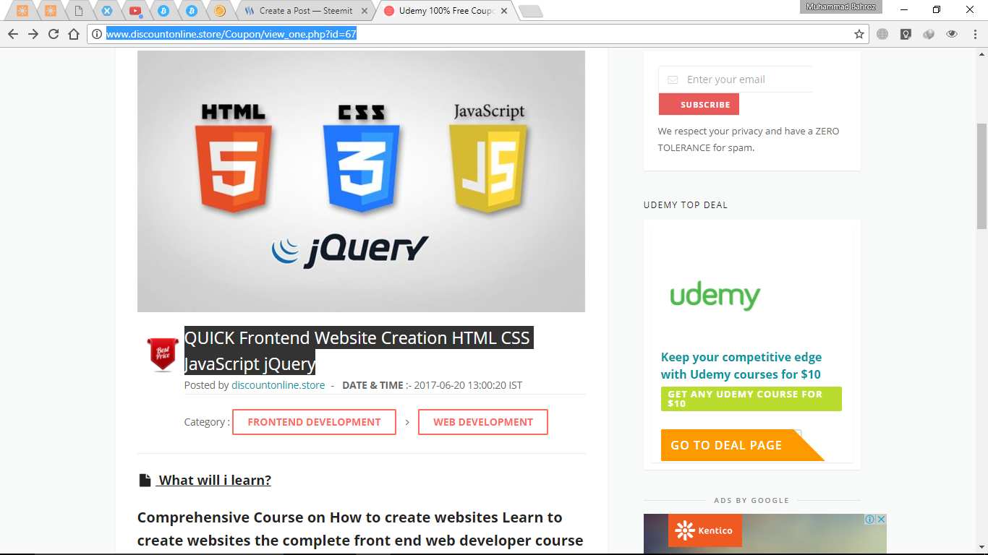Viewport: 988px width, 555px height.
Task: Click the QUICK Frontend Website Creation title
Action: coord(359,350)
